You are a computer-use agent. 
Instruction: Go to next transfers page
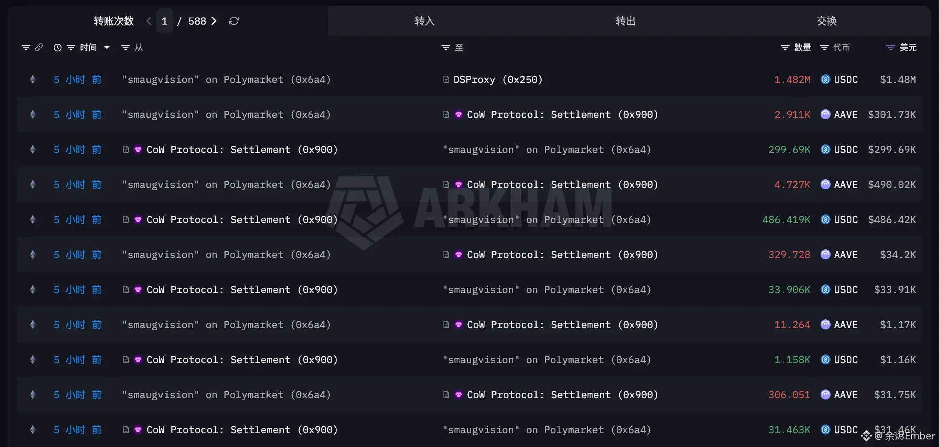(x=214, y=21)
